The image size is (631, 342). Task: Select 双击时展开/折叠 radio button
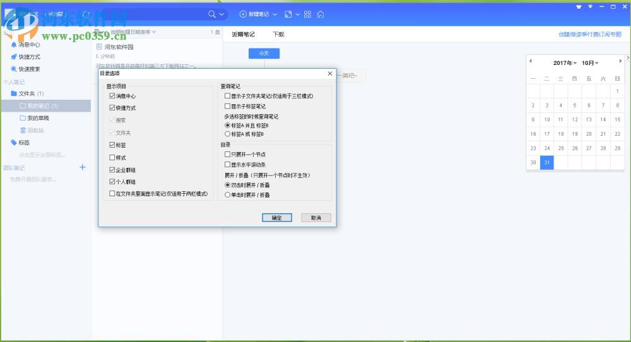pos(227,185)
